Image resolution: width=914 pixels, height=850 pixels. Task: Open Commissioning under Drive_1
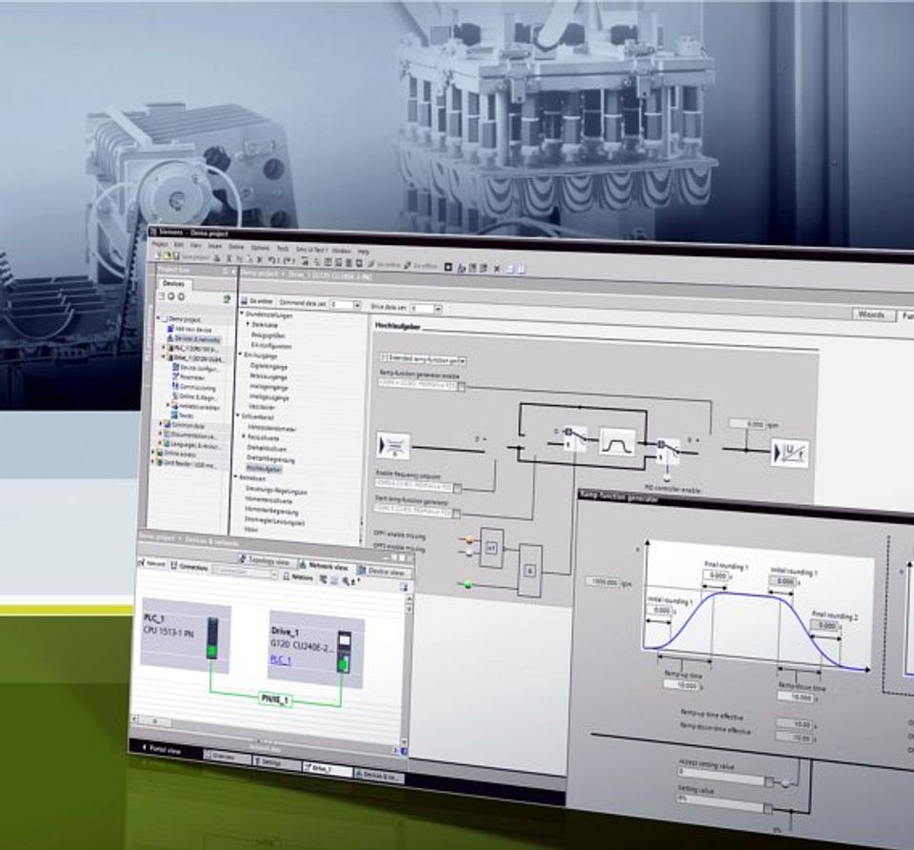194,387
